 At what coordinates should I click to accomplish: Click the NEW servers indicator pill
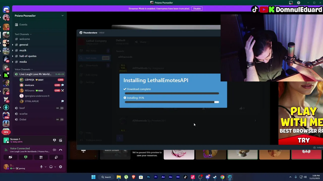pos(6,132)
